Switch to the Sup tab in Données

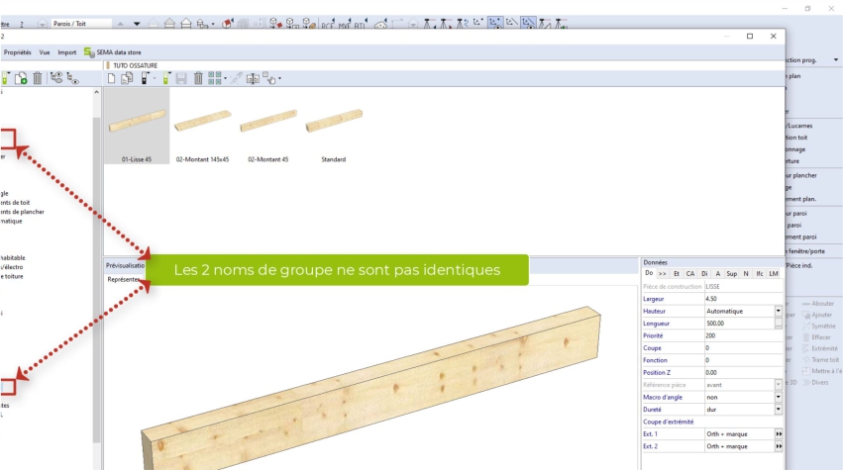click(731, 273)
